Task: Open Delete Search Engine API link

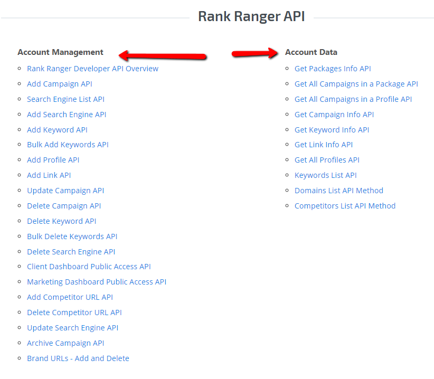Action: tap(71, 252)
